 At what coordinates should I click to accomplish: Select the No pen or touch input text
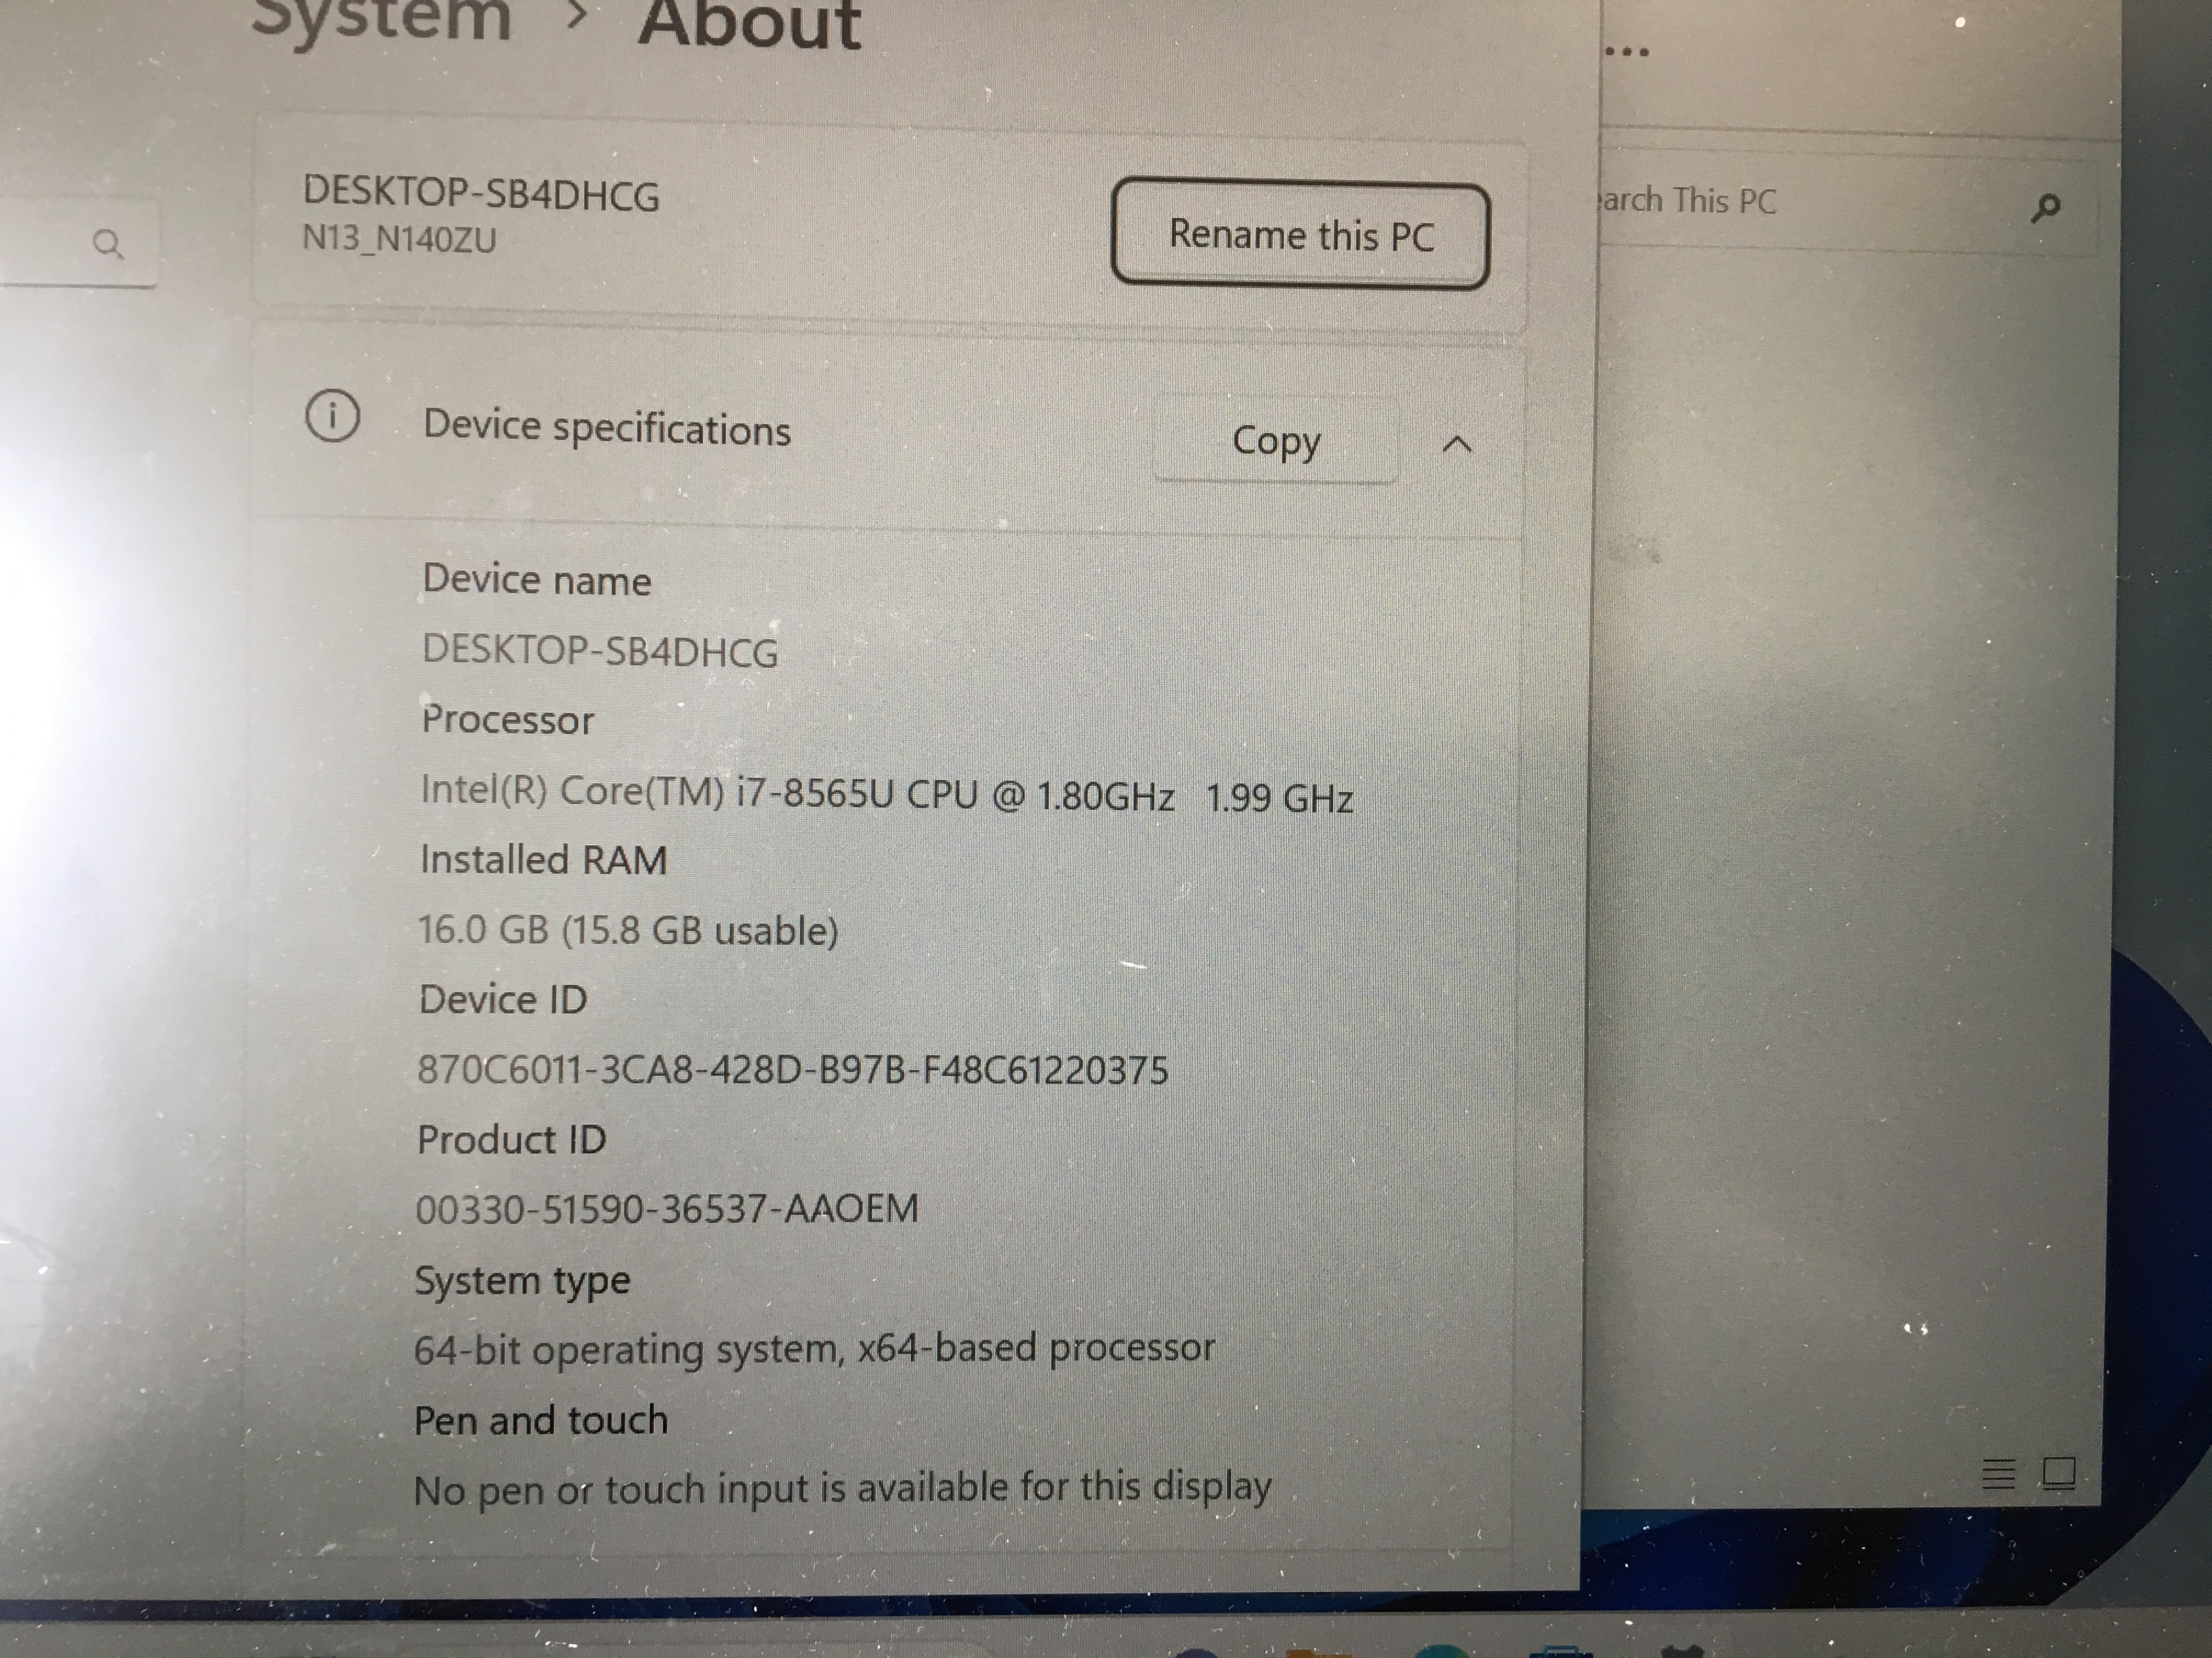pyautogui.click(x=843, y=1489)
